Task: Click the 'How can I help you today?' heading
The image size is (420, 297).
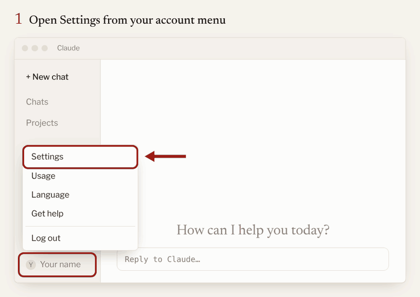Action: (x=253, y=230)
